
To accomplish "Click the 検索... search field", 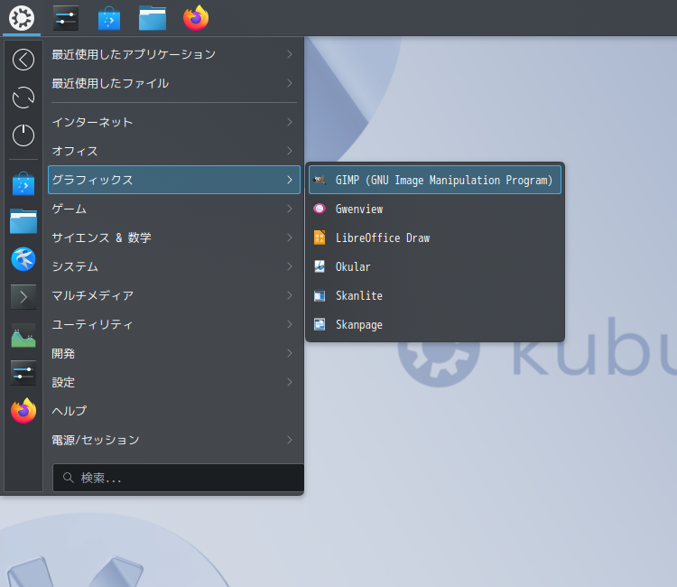I will tap(179, 478).
